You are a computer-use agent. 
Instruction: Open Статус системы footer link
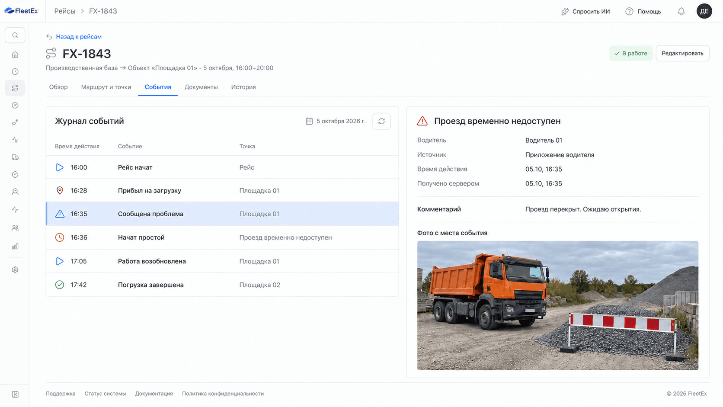(x=106, y=394)
